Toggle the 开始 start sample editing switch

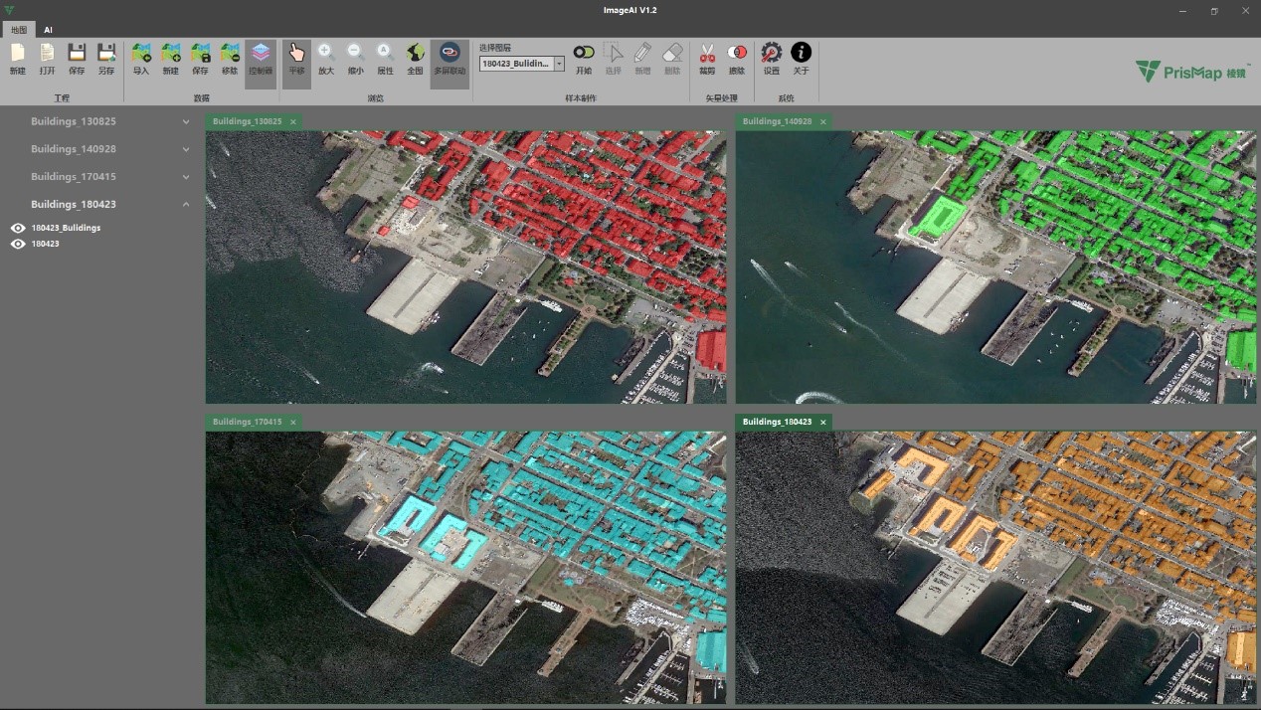pos(584,54)
